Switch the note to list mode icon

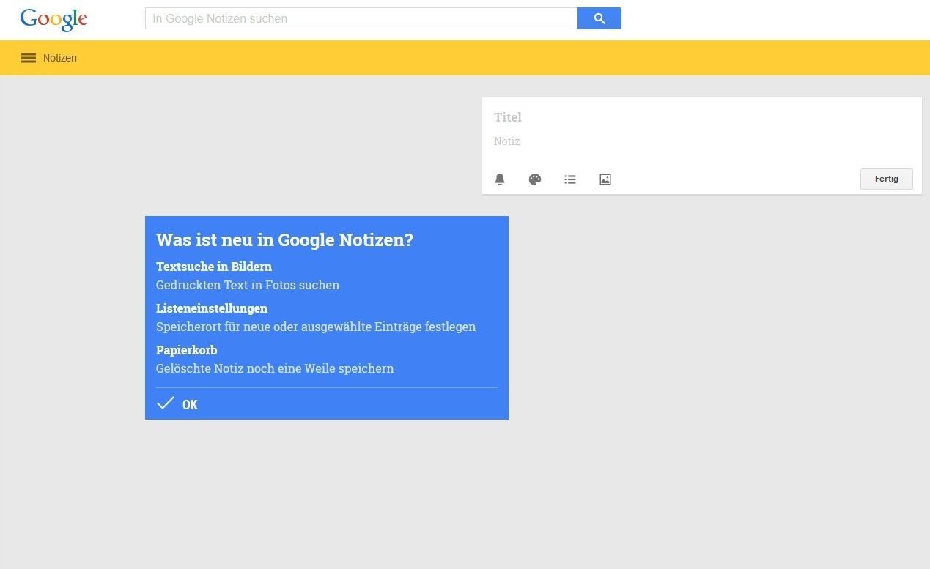point(570,179)
